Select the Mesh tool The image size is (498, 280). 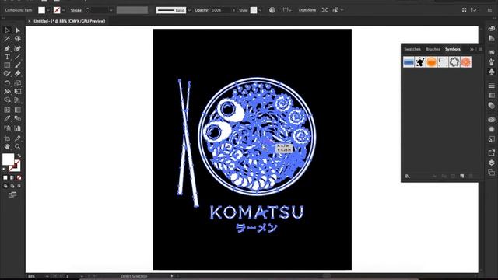tap(7, 110)
